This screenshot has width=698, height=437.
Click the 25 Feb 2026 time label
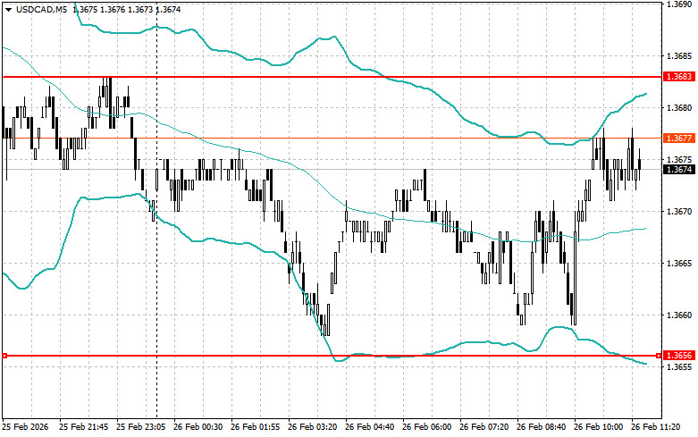pyautogui.click(x=26, y=427)
